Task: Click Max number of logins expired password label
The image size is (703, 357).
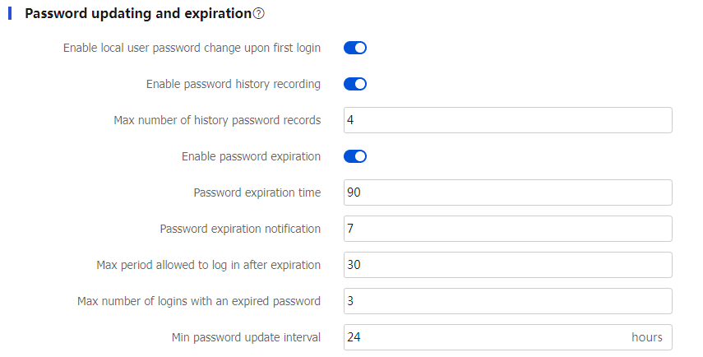Action: point(198,301)
